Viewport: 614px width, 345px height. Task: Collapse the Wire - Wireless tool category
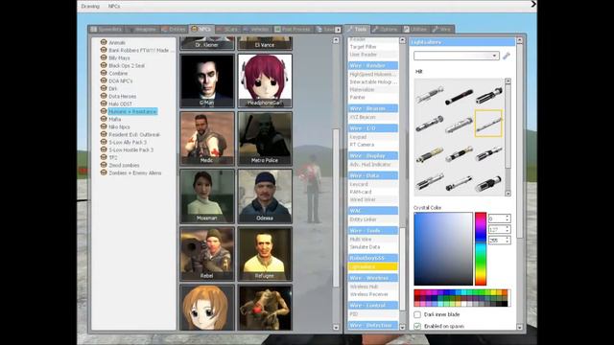coord(373,278)
